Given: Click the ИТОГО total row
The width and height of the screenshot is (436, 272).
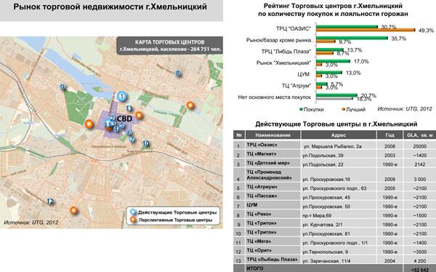Looking at the screenshot, I should pos(334,268).
